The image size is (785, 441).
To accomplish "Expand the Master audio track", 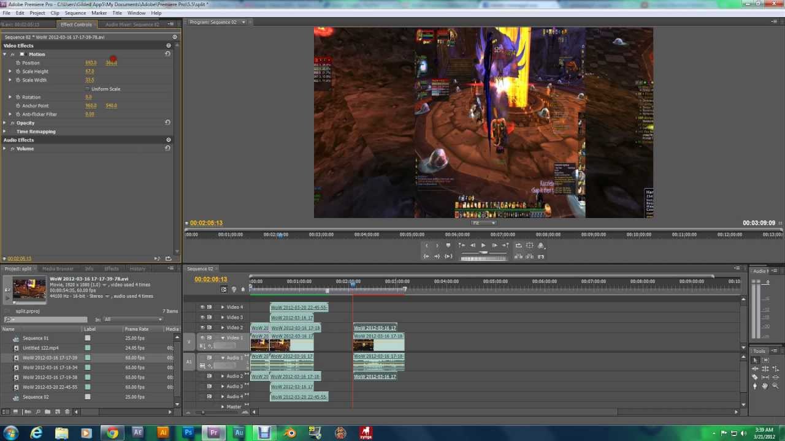I will pyautogui.click(x=223, y=407).
